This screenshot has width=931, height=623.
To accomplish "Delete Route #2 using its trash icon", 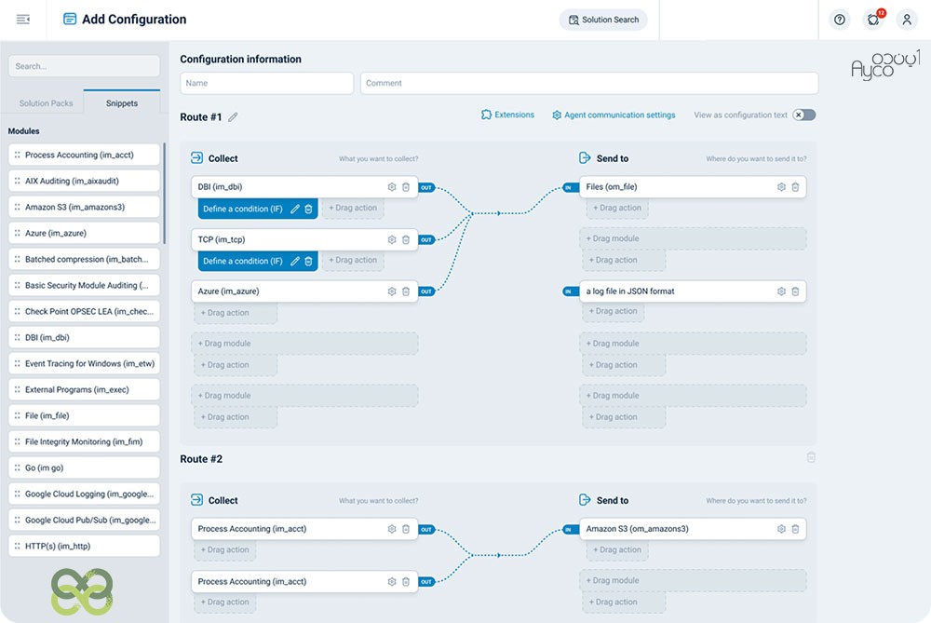I will 811,457.
